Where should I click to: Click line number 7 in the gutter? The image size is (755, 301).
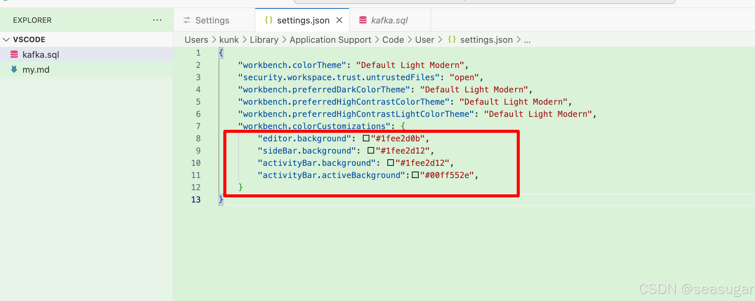point(198,126)
